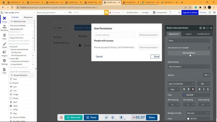Open the Styles section
Screen dimensions: 217x122
coord(4,45)
